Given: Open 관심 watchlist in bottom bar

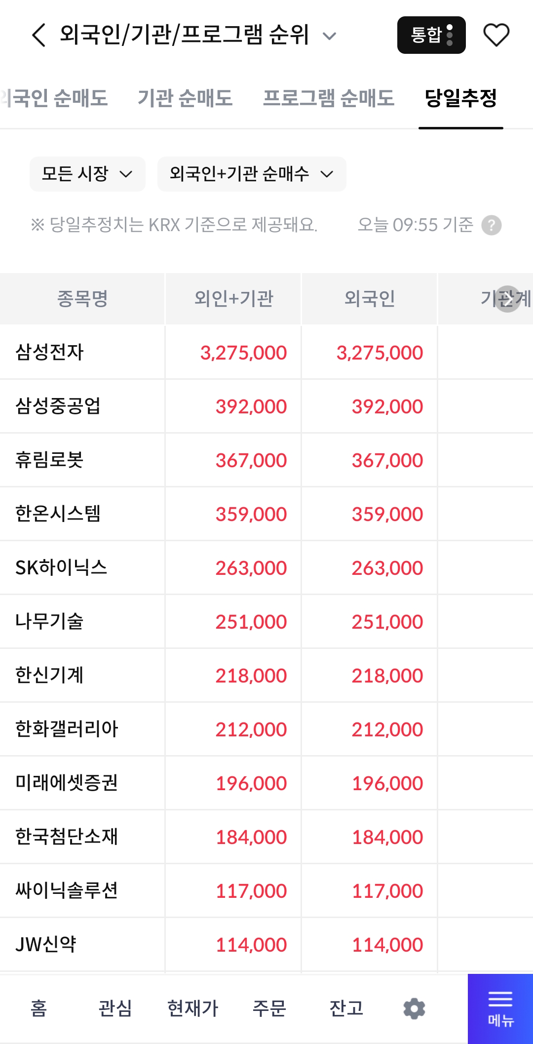Looking at the screenshot, I should pos(115,1008).
